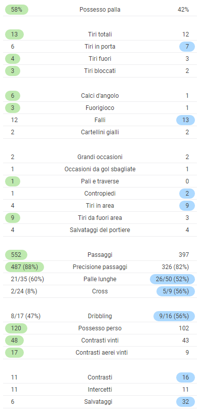Click the 487 (88%) pass accuracy badge
The height and width of the screenshot is (418, 200).
[24, 267]
